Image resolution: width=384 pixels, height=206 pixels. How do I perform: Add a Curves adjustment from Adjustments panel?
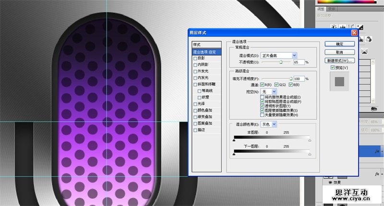(351, 26)
